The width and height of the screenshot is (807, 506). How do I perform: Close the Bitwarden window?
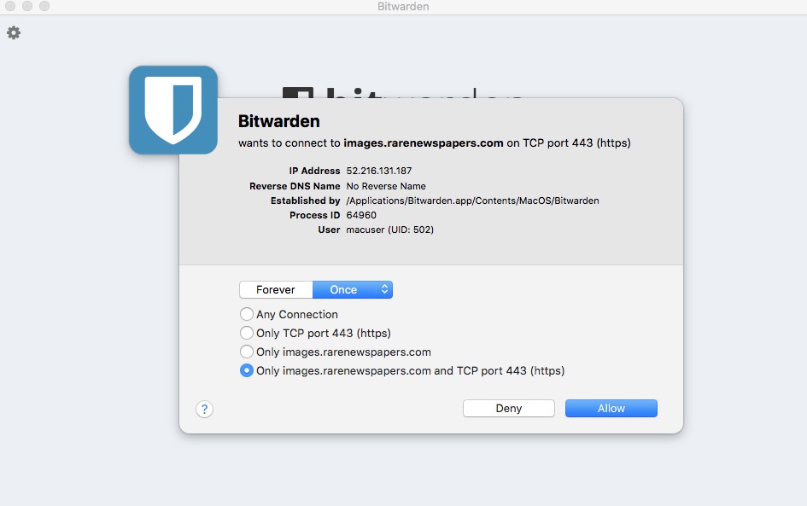point(10,6)
